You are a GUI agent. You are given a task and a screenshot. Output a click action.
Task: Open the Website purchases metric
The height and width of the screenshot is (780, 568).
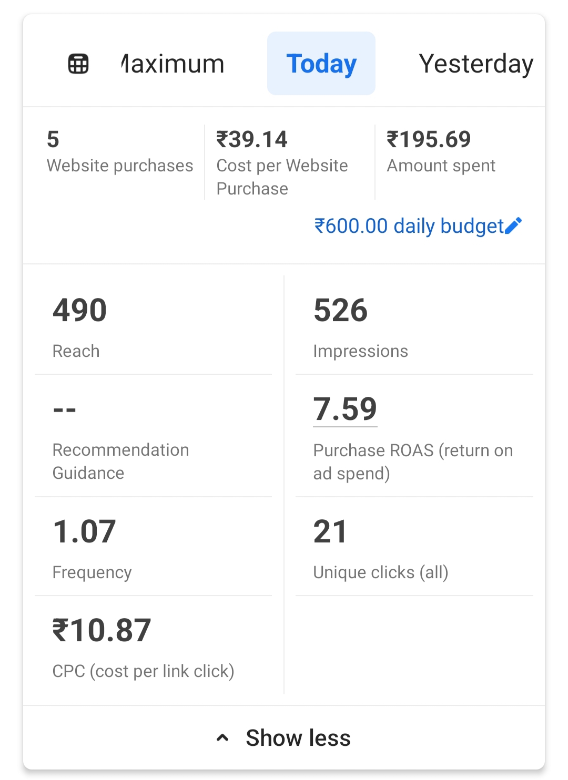[119, 152]
